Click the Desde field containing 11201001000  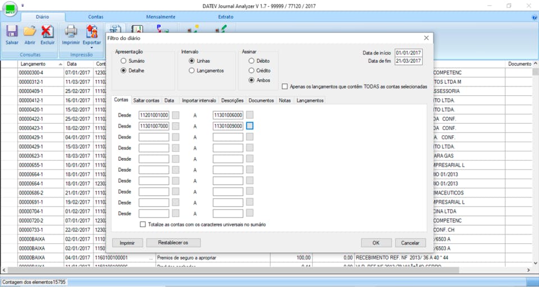point(154,115)
